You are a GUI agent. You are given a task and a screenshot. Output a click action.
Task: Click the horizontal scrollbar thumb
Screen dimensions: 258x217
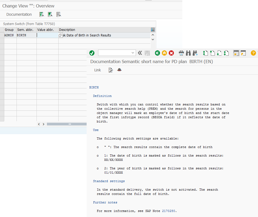point(67,124)
